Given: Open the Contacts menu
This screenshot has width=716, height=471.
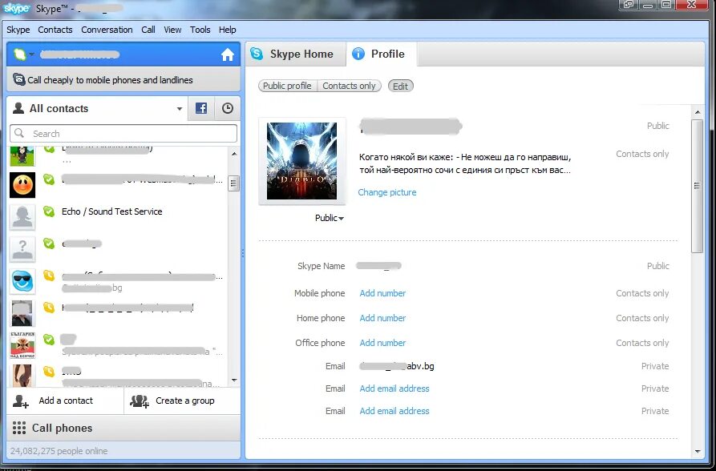Looking at the screenshot, I should point(55,30).
